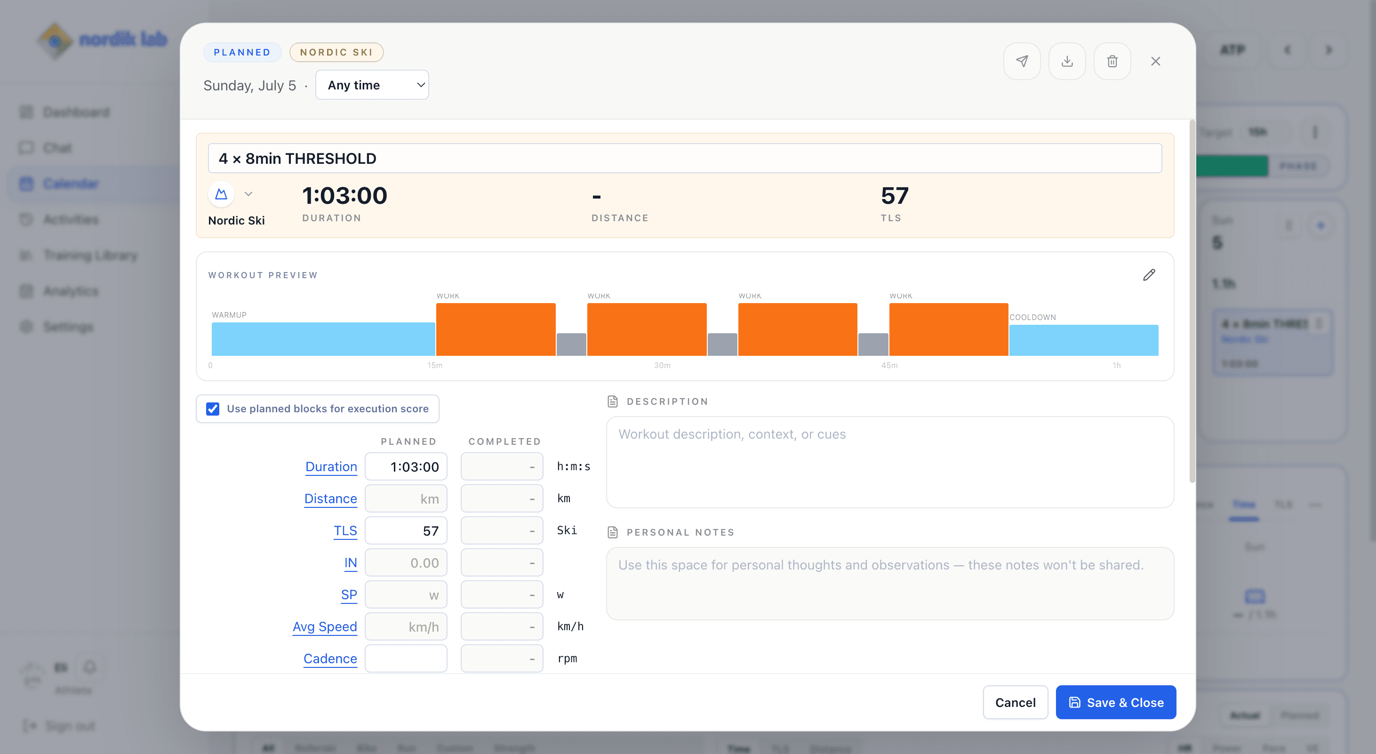Viewport: 1376px width, 754px height.
Task: Click the completed TLS field
Action: coord(502,530)
